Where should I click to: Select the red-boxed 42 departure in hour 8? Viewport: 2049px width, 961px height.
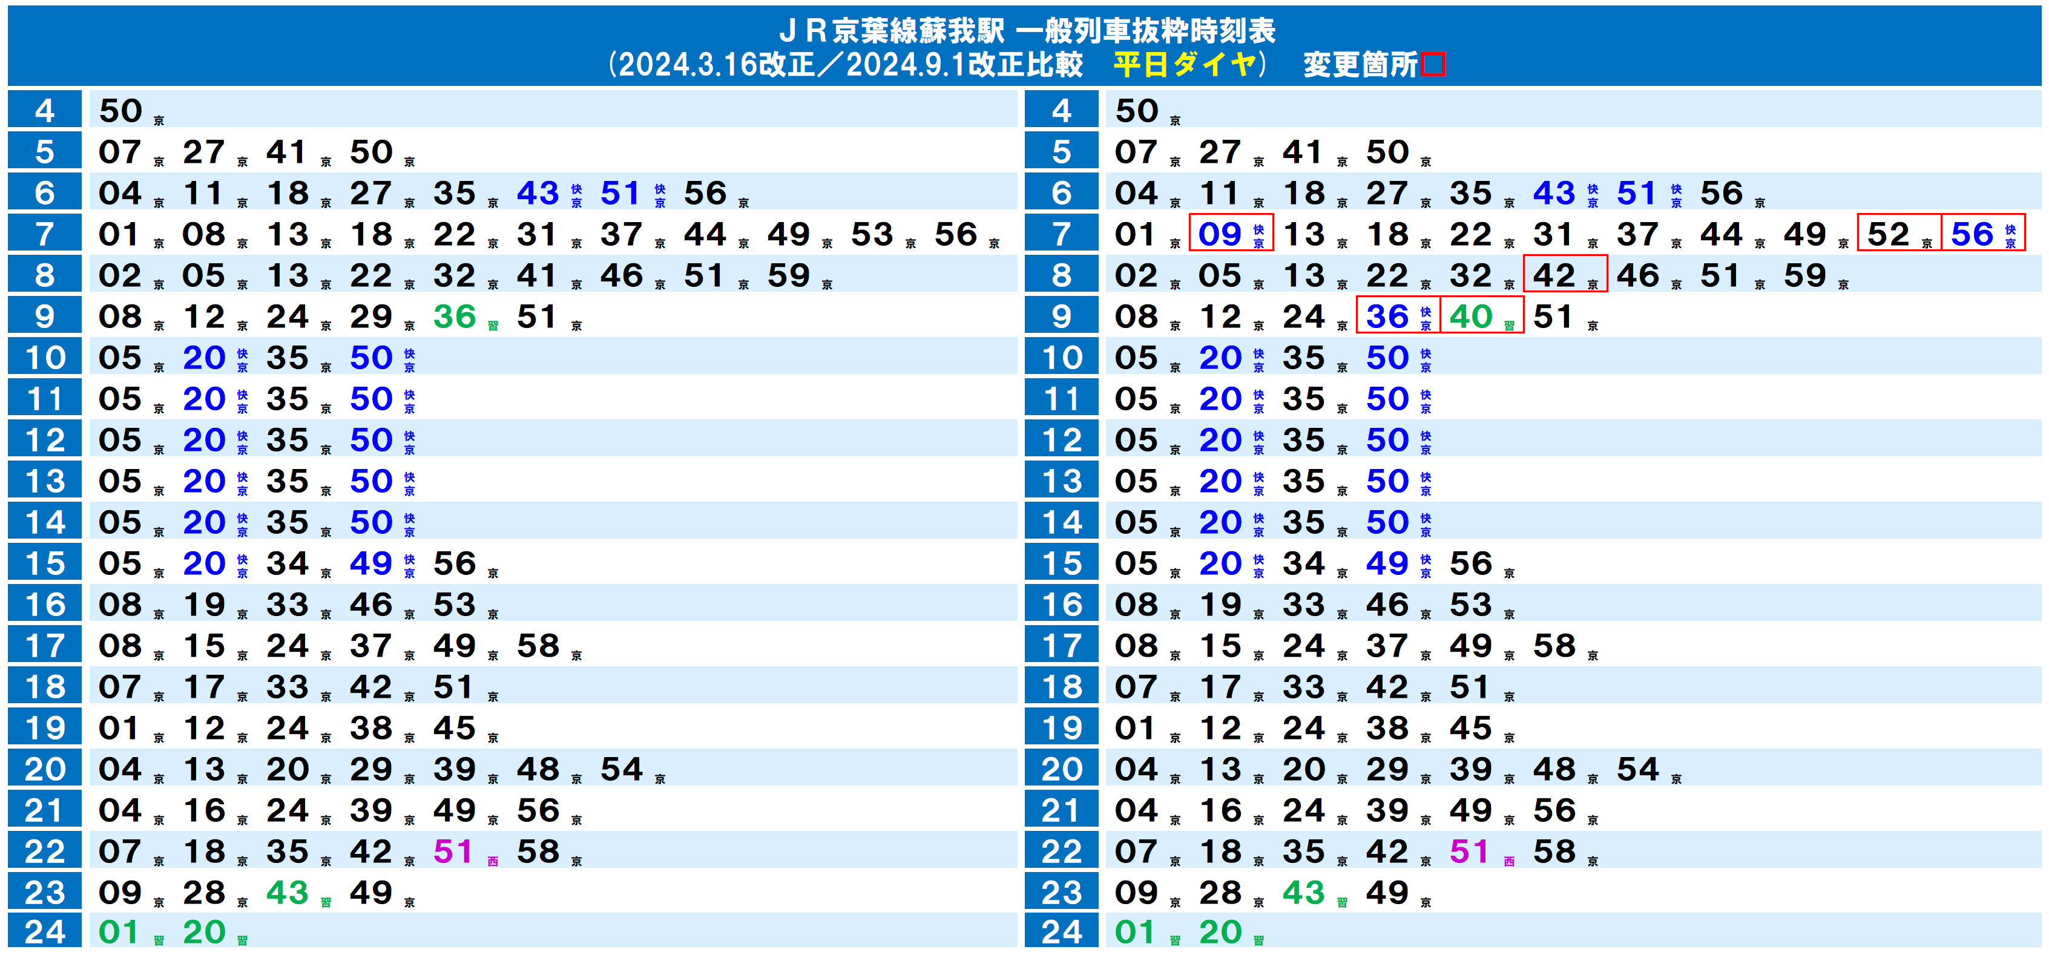1565,275
